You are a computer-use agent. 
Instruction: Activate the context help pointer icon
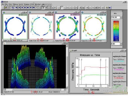tap(110, 8)
